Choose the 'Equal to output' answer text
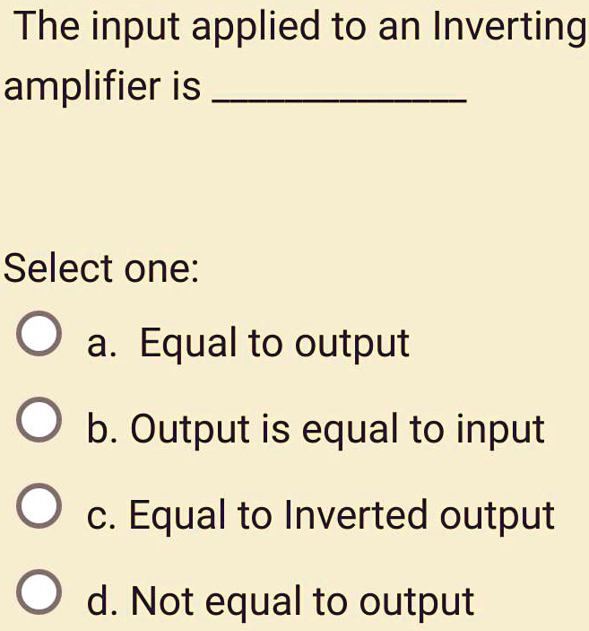Screen dimensions: 589x631 point(274,343)
